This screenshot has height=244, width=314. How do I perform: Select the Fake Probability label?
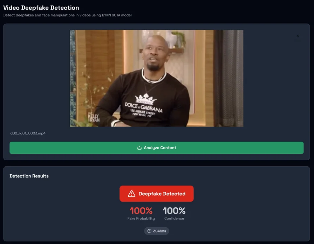(141, 218)
